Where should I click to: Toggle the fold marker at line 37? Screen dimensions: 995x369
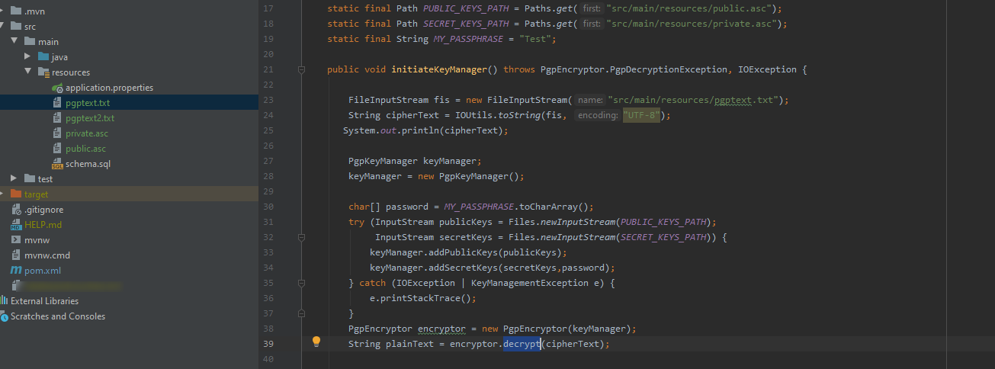click(x=302, y=313)
